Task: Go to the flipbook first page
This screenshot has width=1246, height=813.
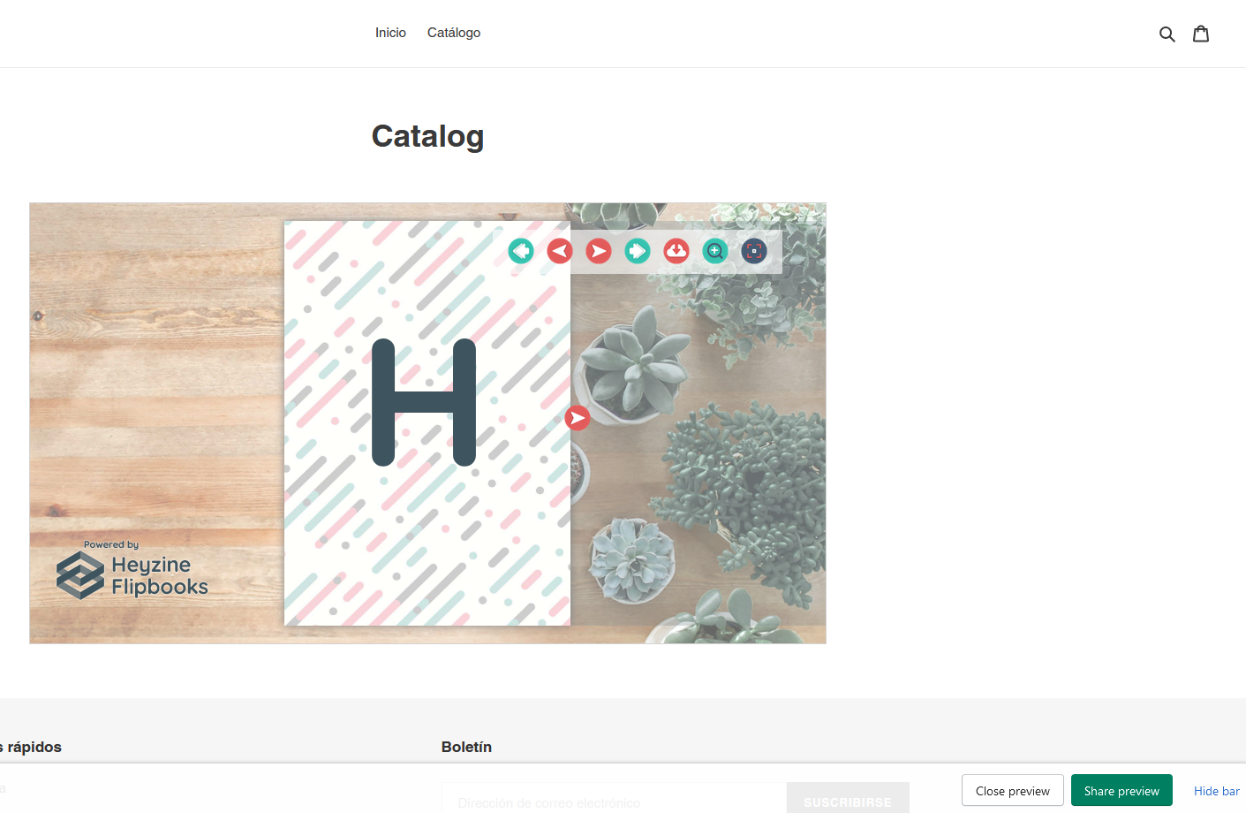Action: [x=520, y=251]
